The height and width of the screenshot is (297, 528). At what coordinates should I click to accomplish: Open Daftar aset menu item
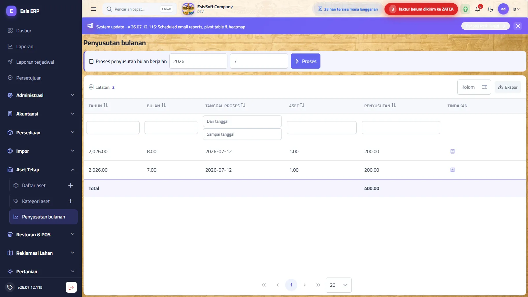click(x=34, y=185)
